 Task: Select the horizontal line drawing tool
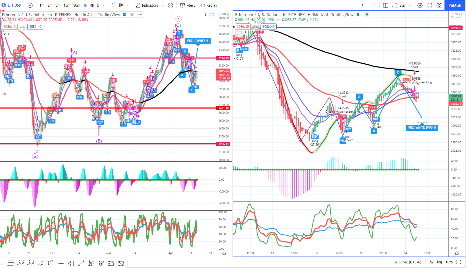[x=61, y=263]
